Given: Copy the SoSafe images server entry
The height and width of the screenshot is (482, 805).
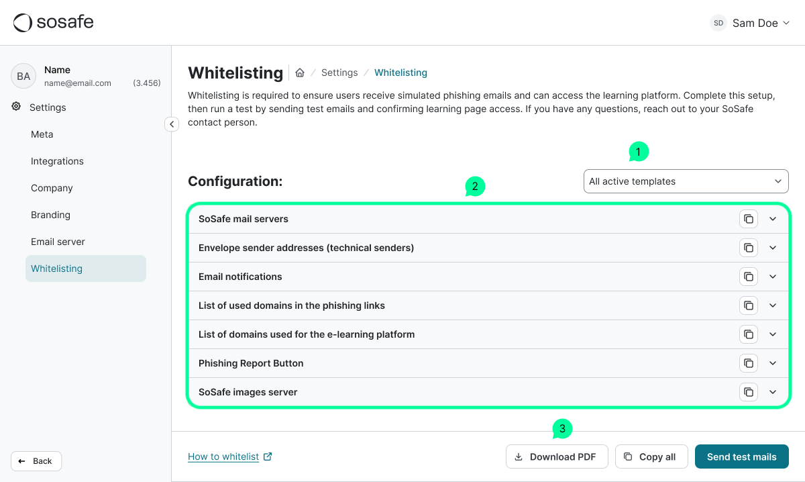Looking at the screenshot, I should (x=748, y=391).
